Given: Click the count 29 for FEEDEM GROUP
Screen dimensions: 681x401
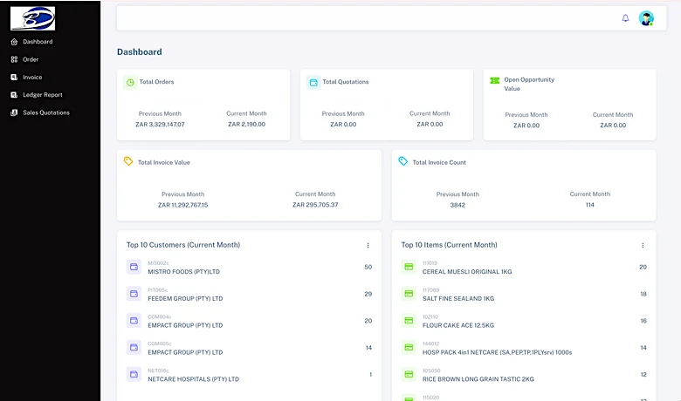Looking at the screenshot, I should (368, 294).
